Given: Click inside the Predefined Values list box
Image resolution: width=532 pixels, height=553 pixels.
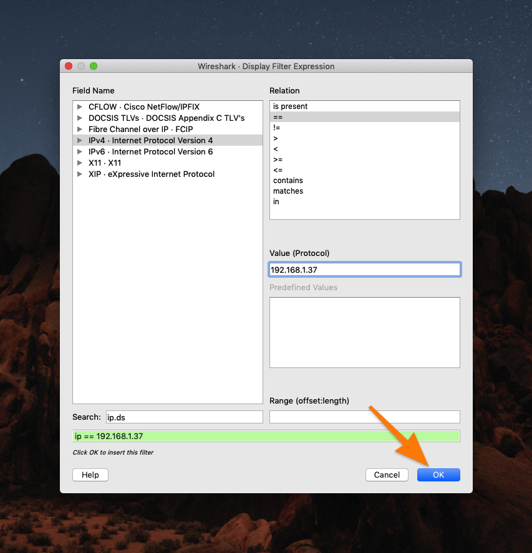Looking at the screenshot, I should 365,332.
